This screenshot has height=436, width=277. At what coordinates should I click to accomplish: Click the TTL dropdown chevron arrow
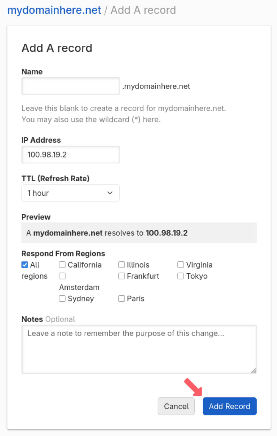click(x=110, y=193)
